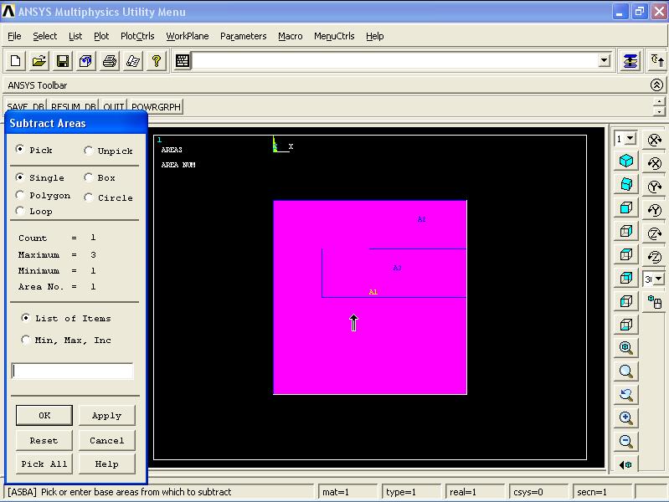The height and width of the screenshot is (502, 669).
Task: Click the SAVE_DB toolbar button
Action: tap(26, 107)
